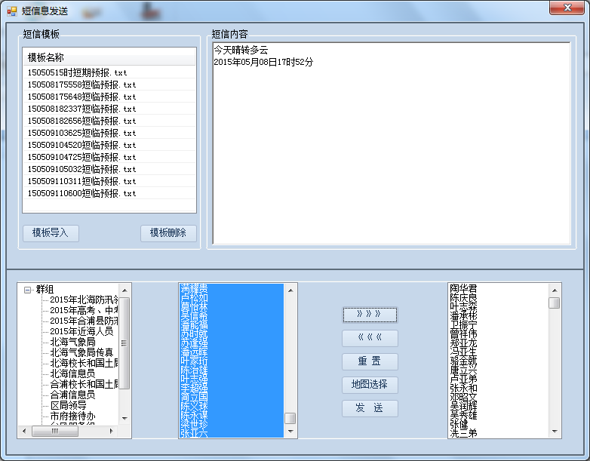
Task: Select 陶华君 in the recipient list
Action: (x=463, y=288)
